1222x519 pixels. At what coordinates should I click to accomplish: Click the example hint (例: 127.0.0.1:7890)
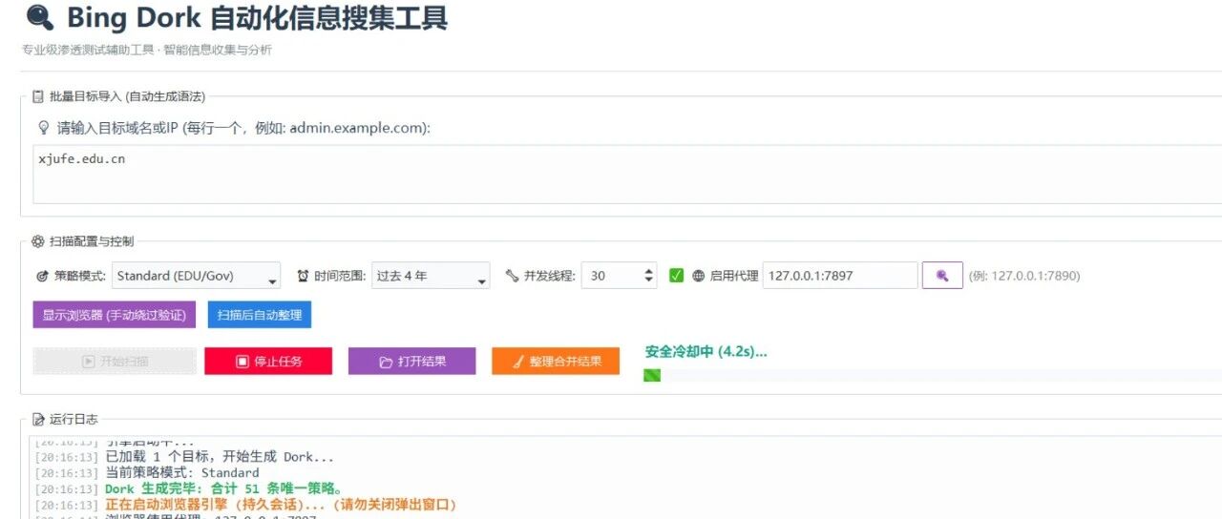click(1024, 276)
